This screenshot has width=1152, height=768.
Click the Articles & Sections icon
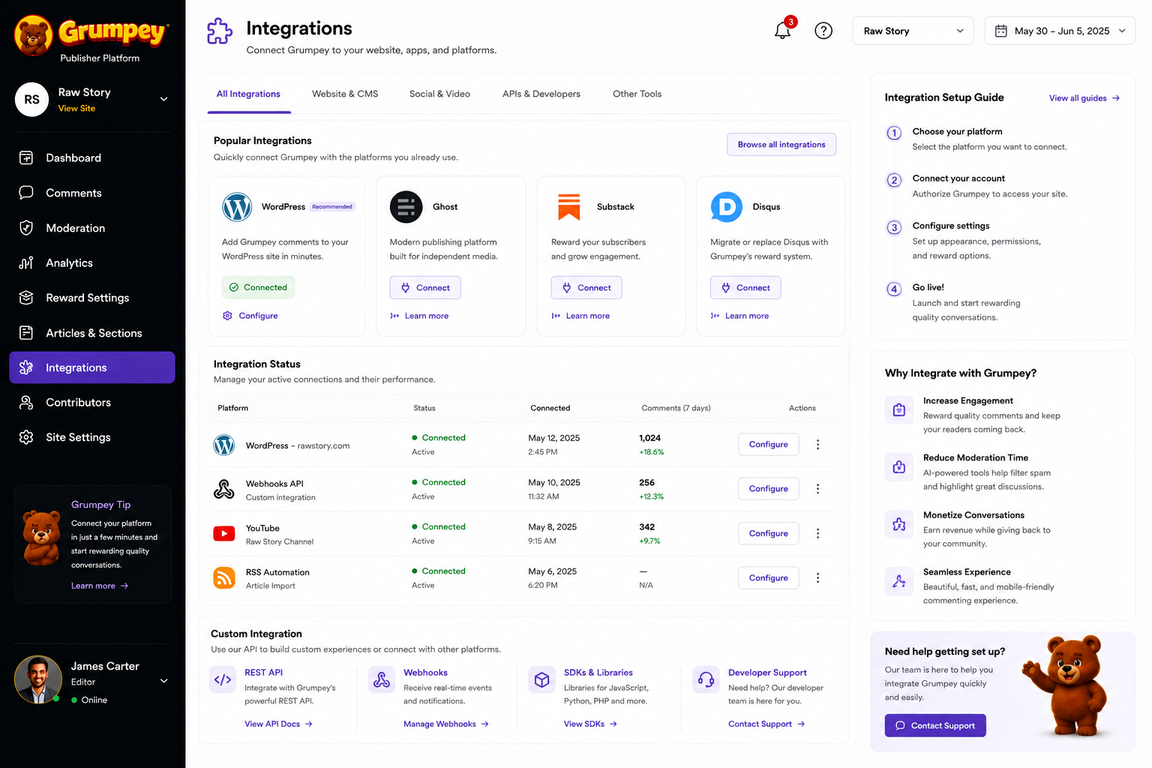26,332
